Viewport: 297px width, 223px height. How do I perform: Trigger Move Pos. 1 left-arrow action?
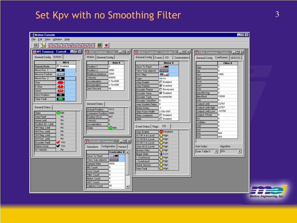pyautogui.click(x=61, y=70)
